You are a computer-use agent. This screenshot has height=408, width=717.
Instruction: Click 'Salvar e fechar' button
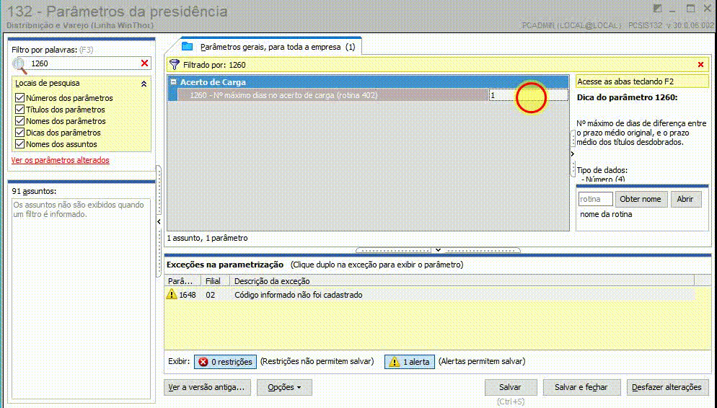click(x=581, y=387)
